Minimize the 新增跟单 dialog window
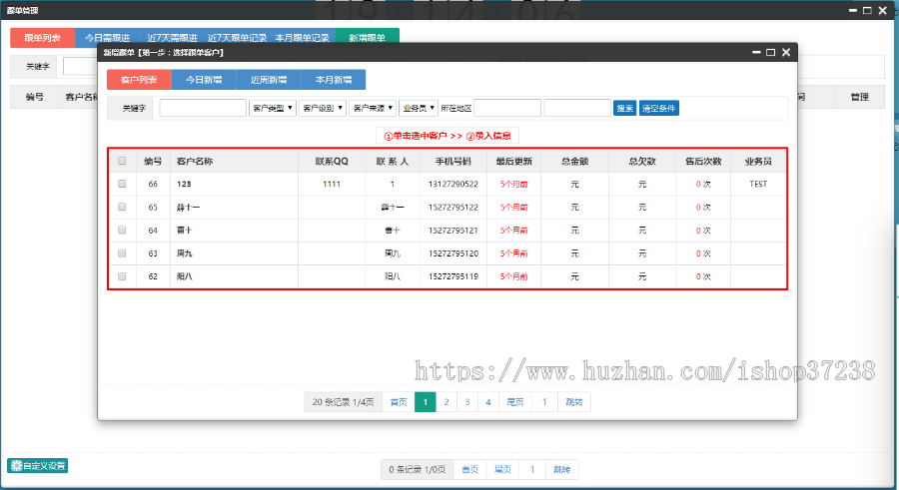The height and width of the screenshot is (490, 899). [754, 52]
